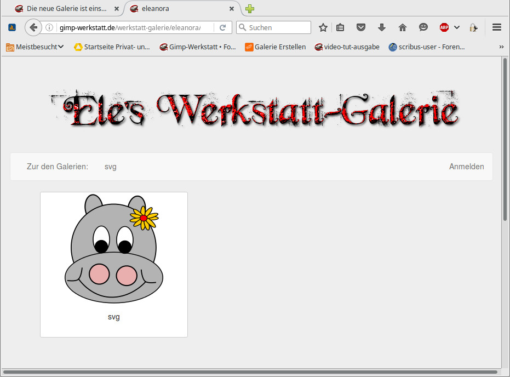Show bookmarks list icon
The width and height of the screenshot is (510, 377).
340,27
